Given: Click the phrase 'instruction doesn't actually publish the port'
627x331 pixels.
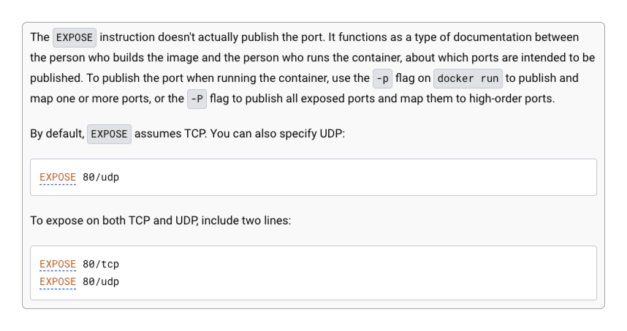Looking at the screenshot, I should point(211,37).
